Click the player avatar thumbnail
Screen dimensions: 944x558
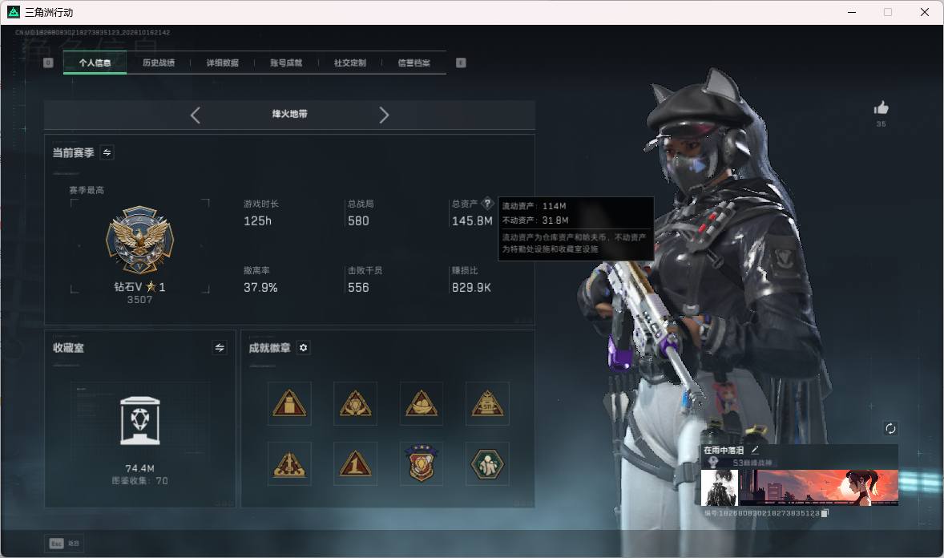720,487
